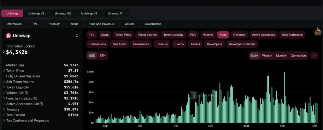Screen dimensions: 323x130
Task: Open the TVL section tab
Action: 35,24
